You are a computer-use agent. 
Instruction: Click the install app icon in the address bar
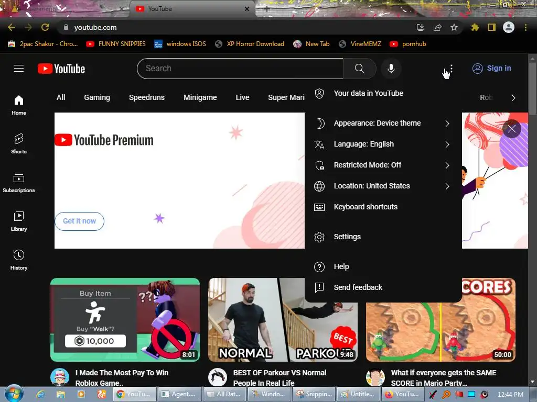(x=420, y=27)
